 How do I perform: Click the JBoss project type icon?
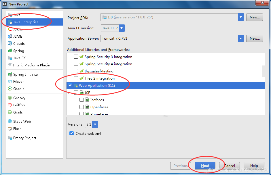10,29
